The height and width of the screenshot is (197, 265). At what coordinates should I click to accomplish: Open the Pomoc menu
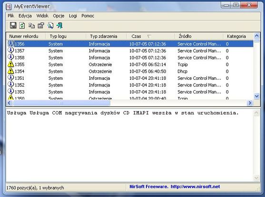pos(88,16)
